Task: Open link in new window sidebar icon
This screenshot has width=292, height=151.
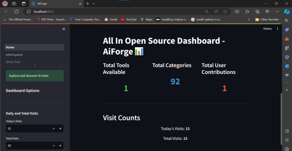Action: [x=287, y=140]
